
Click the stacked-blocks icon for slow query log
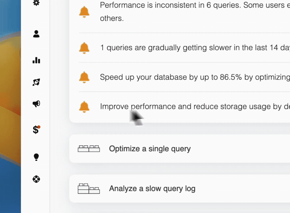[89, 189]
